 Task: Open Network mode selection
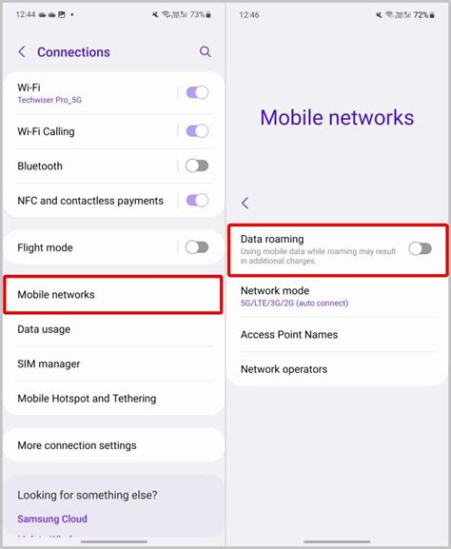(x=338, y=296)
